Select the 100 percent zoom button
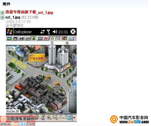The width and height of the screenshot is (151, 126). (27, 38)
